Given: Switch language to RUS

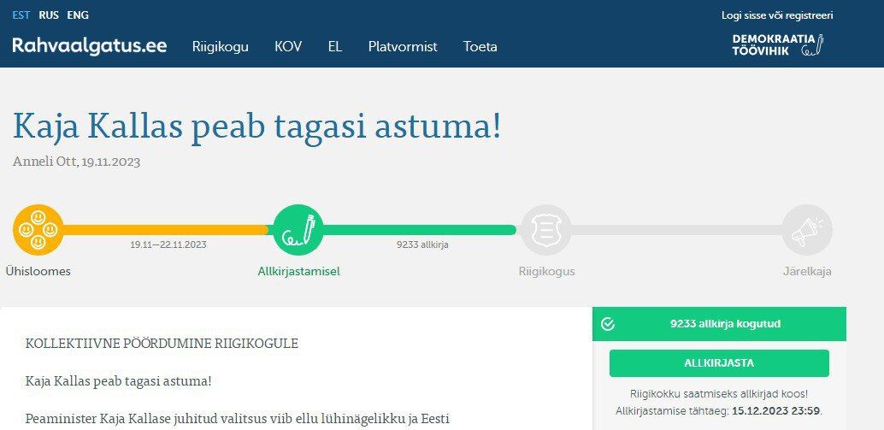Looking at the screenshot, I should coord(49,15).
